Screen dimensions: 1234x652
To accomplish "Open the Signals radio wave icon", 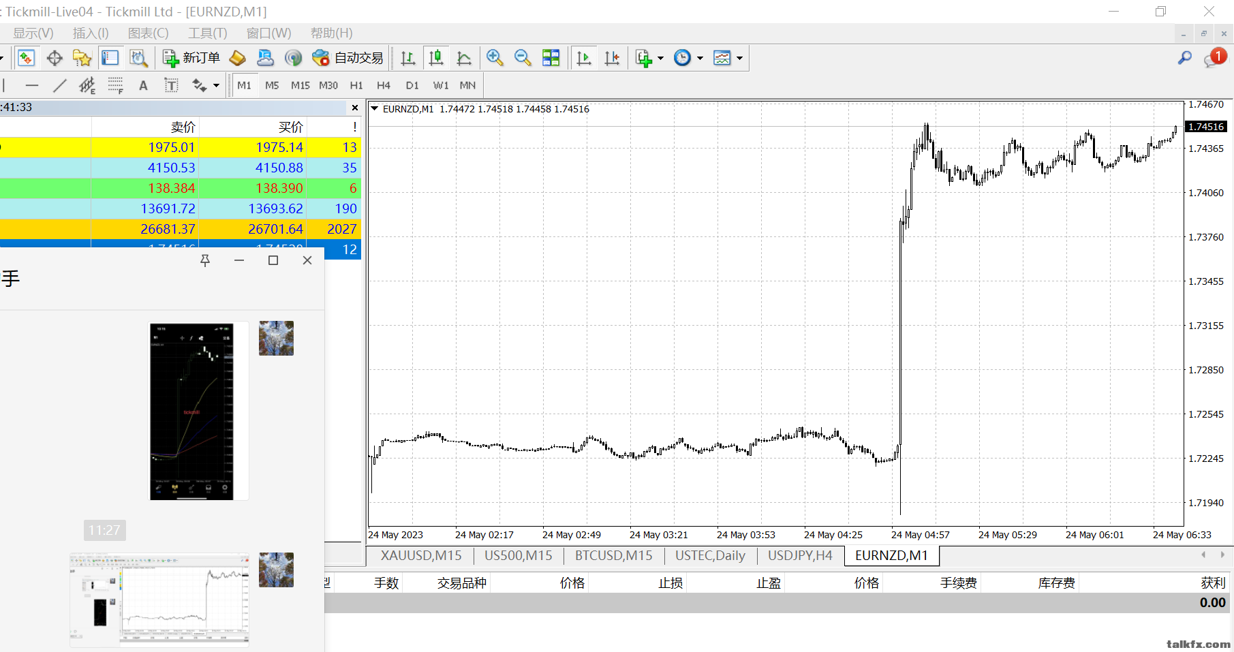I will coord(293,58).
